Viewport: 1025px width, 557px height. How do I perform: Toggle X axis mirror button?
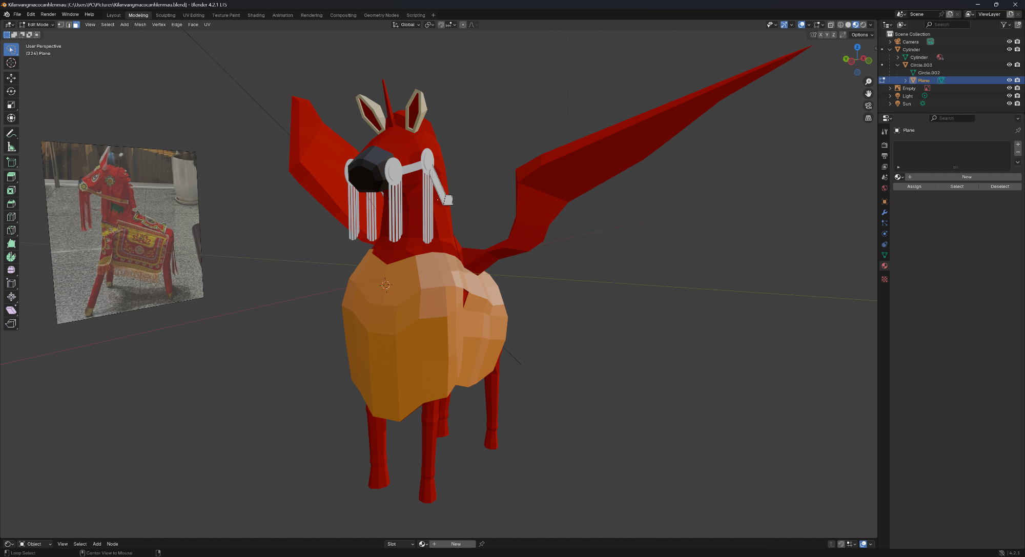(821, 35)
